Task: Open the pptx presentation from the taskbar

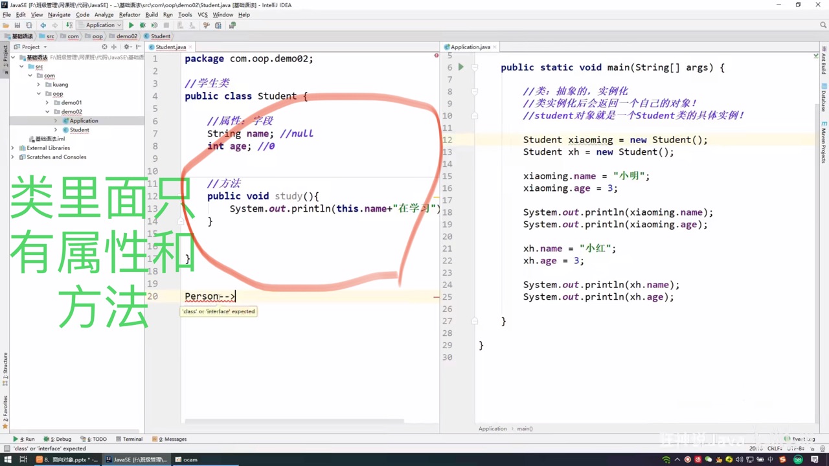Action: [x=67, y=460]
